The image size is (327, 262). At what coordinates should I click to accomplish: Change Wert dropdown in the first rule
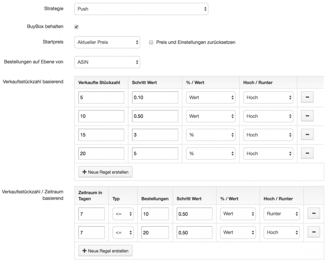pos(211,97)
